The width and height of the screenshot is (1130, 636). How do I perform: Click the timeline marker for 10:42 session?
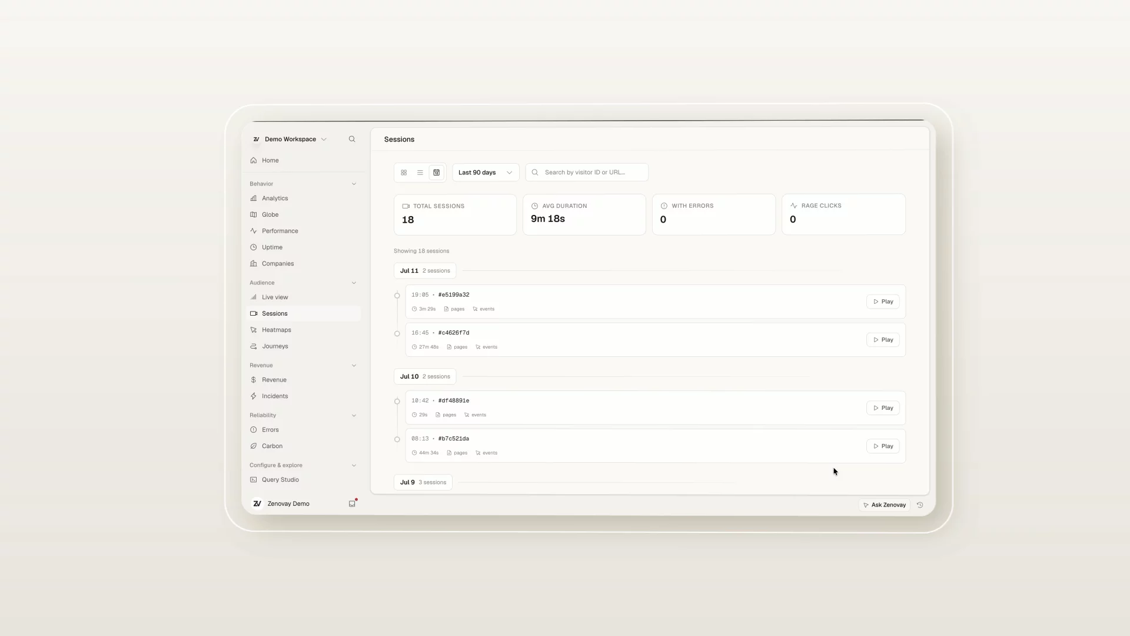coord(397,402)
